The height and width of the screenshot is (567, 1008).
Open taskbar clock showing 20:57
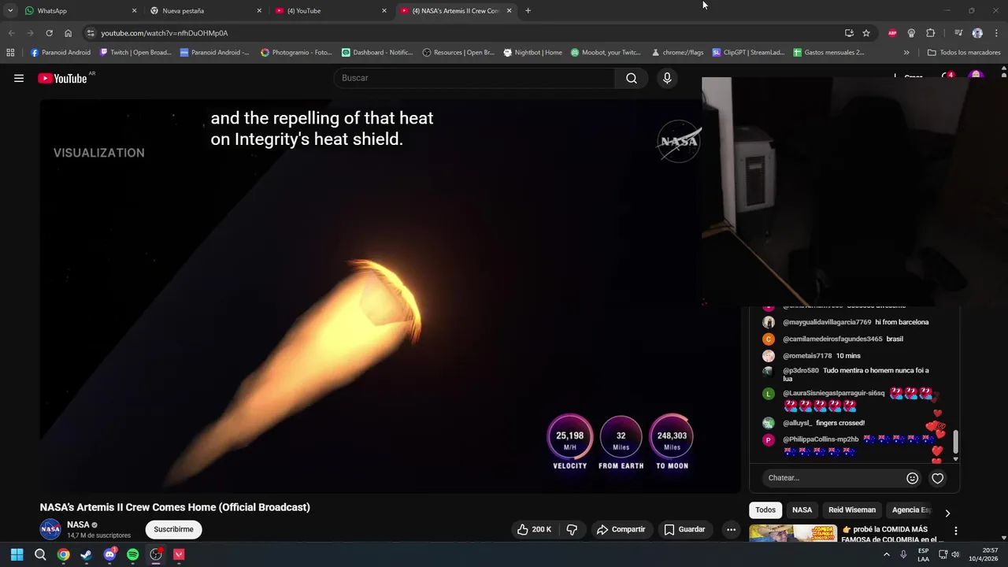(984, 554)
